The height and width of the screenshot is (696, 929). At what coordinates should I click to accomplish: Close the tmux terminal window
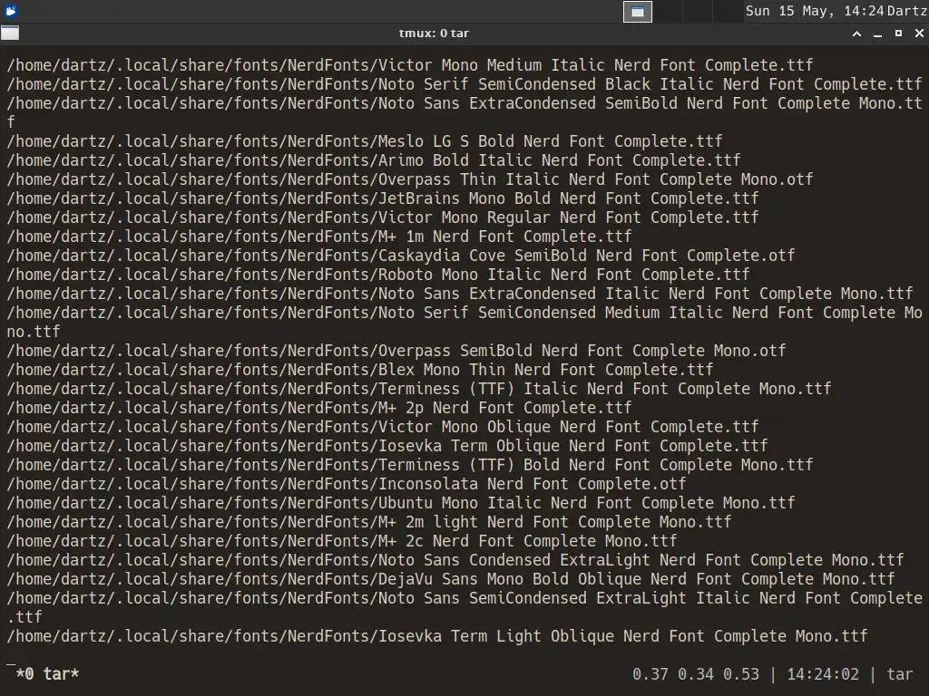919,34
